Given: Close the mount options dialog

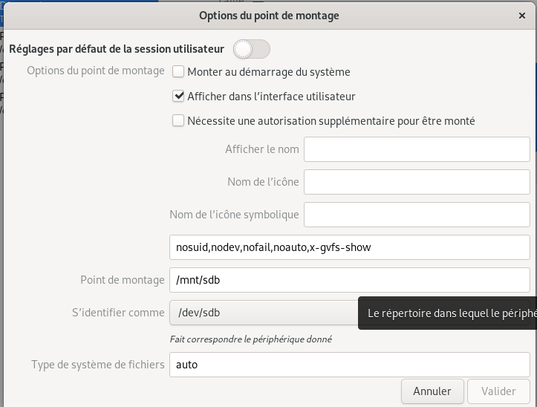Looking at the screenshot, I should point(521,15).
